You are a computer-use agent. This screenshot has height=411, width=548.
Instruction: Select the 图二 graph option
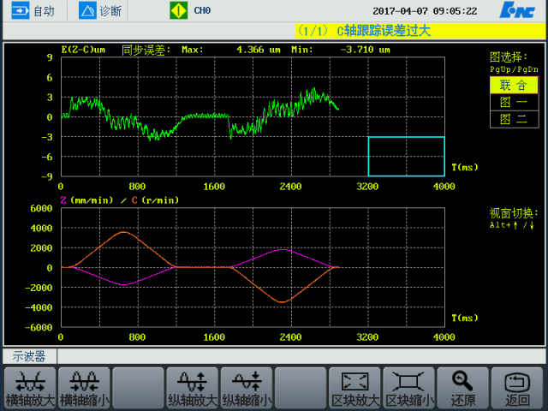click(x=514, y=119)
